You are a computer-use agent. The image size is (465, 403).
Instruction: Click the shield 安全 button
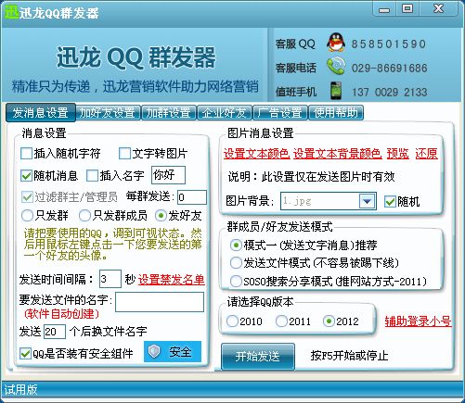pos(173,352)
